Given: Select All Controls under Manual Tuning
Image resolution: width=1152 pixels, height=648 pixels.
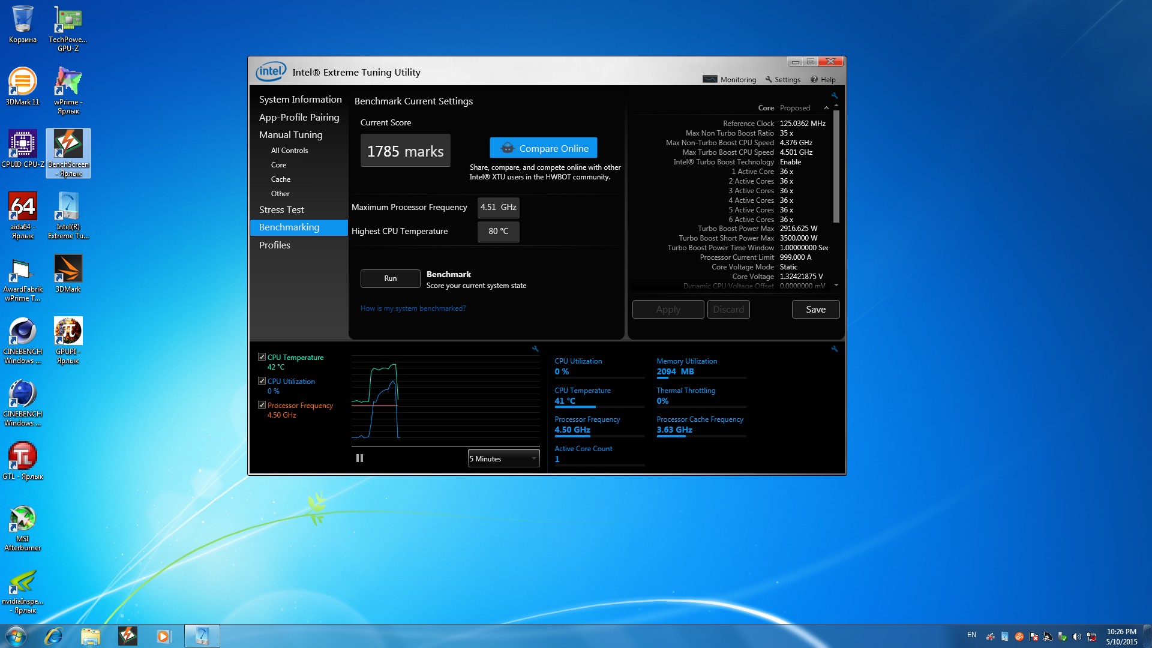Looking at the screenshot, I should pos(289,151).
